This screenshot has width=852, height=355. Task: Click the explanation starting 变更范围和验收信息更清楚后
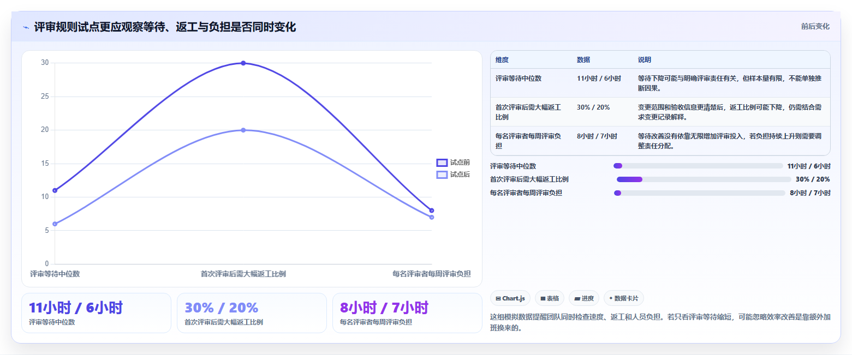click(730, 112)
